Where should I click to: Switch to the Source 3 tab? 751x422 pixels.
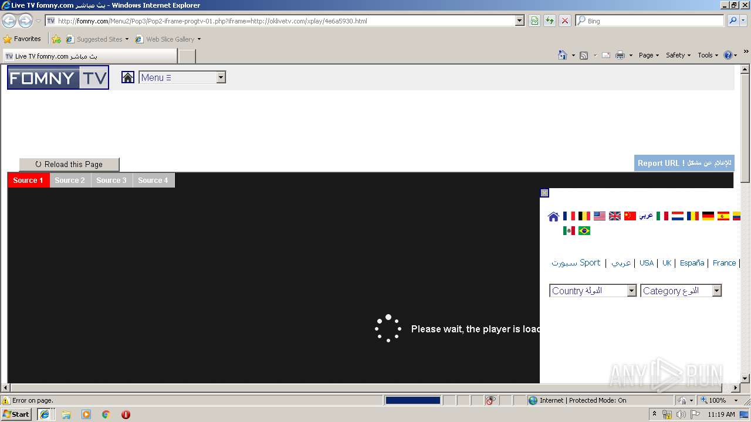(111, 181)
